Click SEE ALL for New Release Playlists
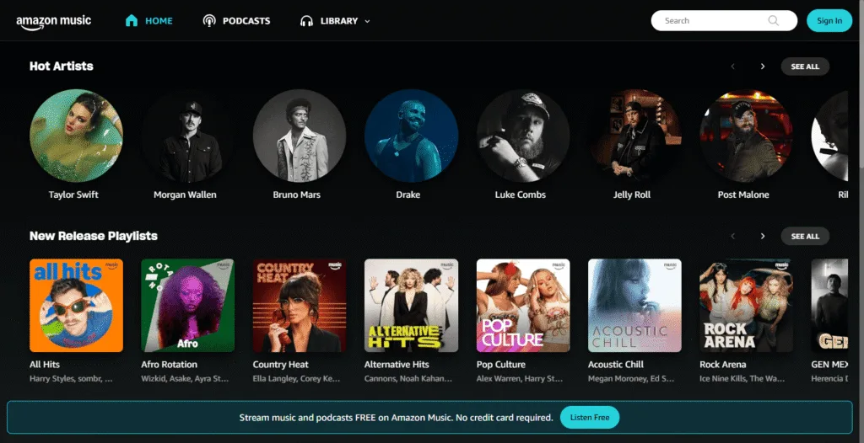Image resolution: width=864 pixels, height=443 pixels. (x=805, y=236)
